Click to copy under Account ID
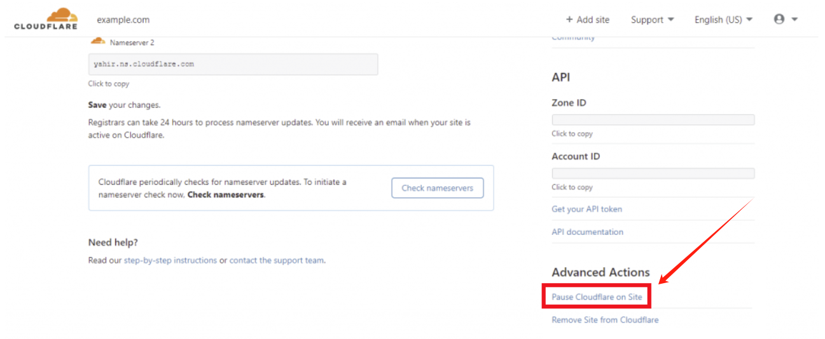 coord(572,187)
